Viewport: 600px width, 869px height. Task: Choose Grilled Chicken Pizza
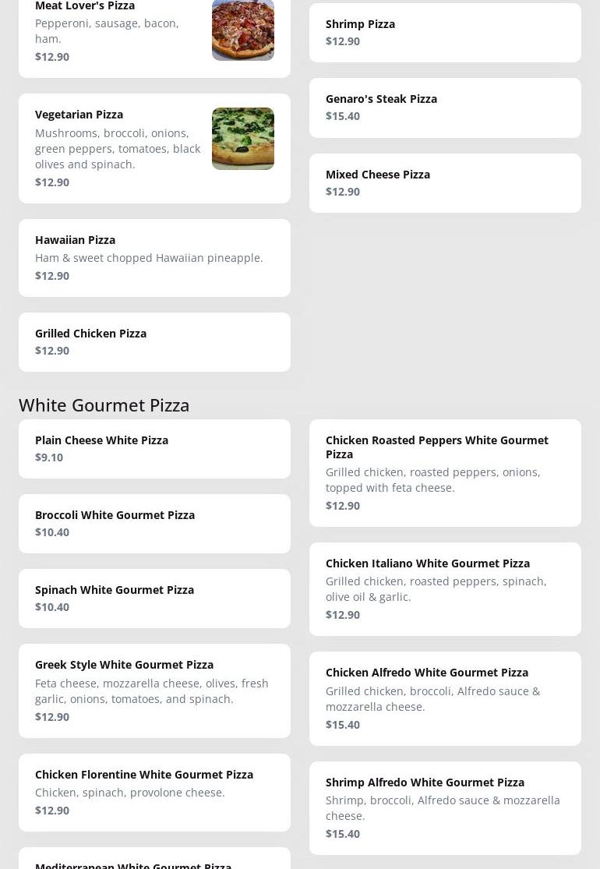point(154,341)
